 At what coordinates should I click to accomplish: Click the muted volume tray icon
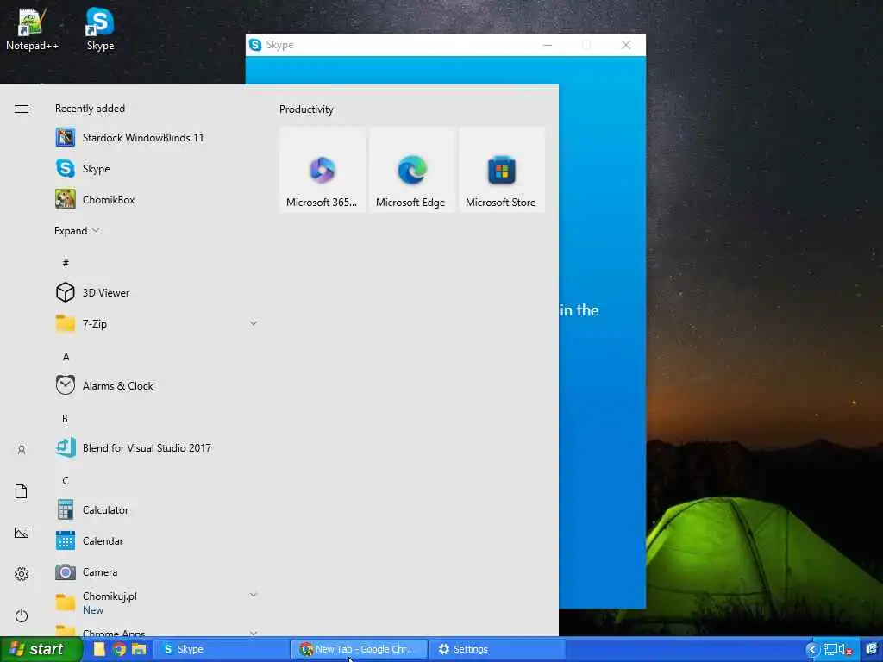click(845, 650)
